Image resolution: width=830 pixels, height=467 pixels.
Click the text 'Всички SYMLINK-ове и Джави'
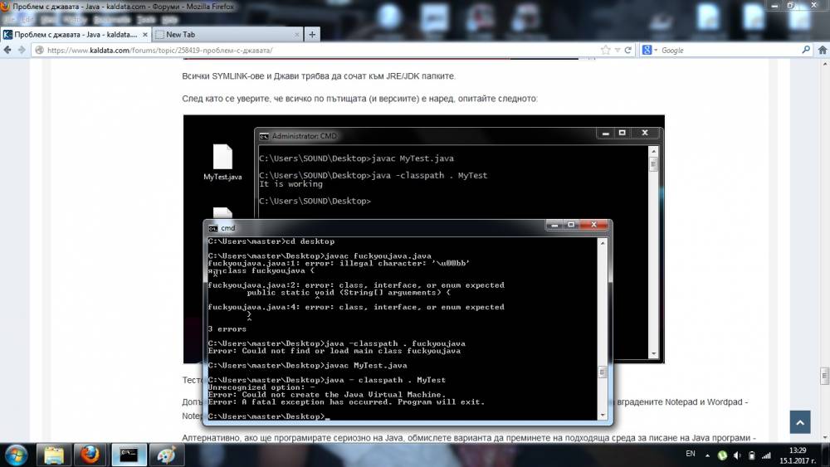click(242, 76)
